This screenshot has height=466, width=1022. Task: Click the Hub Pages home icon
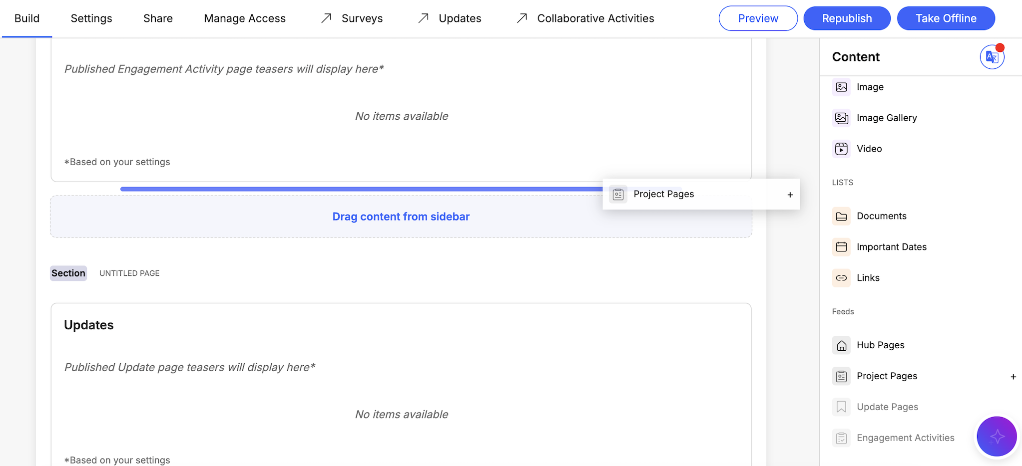pyautogui.click(x=841, y=345)
